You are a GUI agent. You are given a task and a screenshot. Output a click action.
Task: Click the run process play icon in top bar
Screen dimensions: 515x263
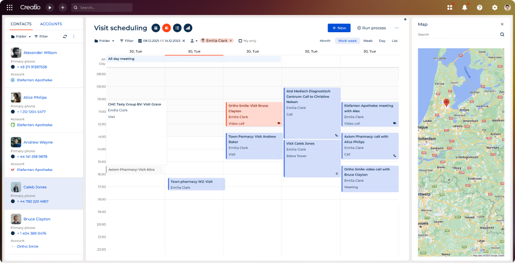[x=49, y=7]
